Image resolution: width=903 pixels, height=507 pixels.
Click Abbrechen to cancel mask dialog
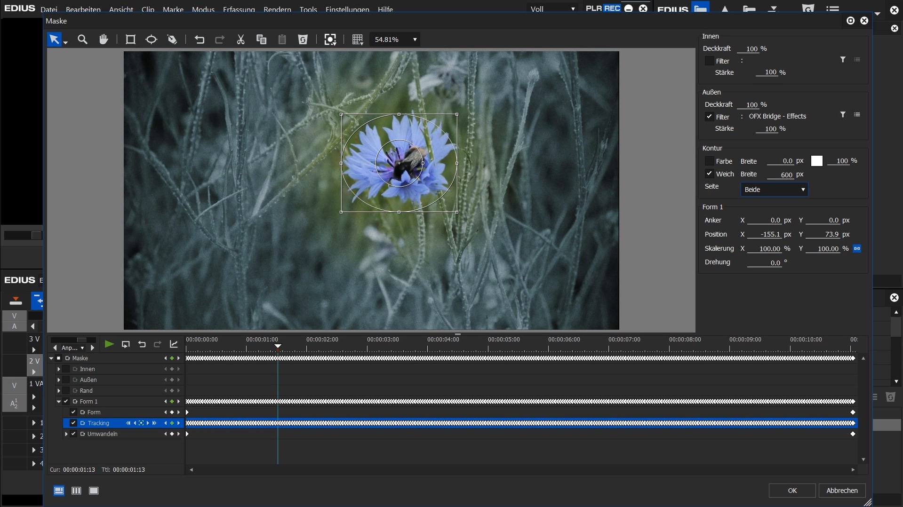pos(842,491)
